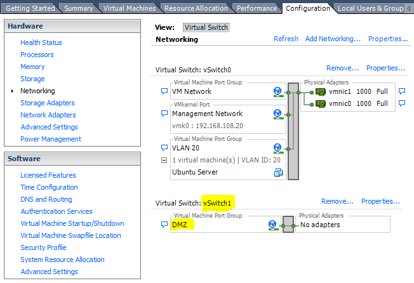Viewport: 414px width, 283px height.
Task: Select the Management Network VMkernel port label
Action: 207,114
